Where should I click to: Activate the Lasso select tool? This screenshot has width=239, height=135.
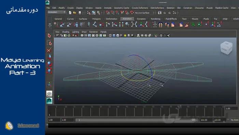click(49, 43)
